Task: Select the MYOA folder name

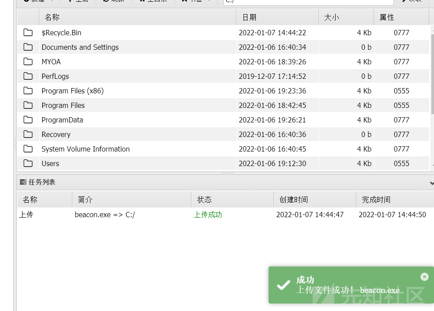Action: pyautogui.click(x=51, y=62)
